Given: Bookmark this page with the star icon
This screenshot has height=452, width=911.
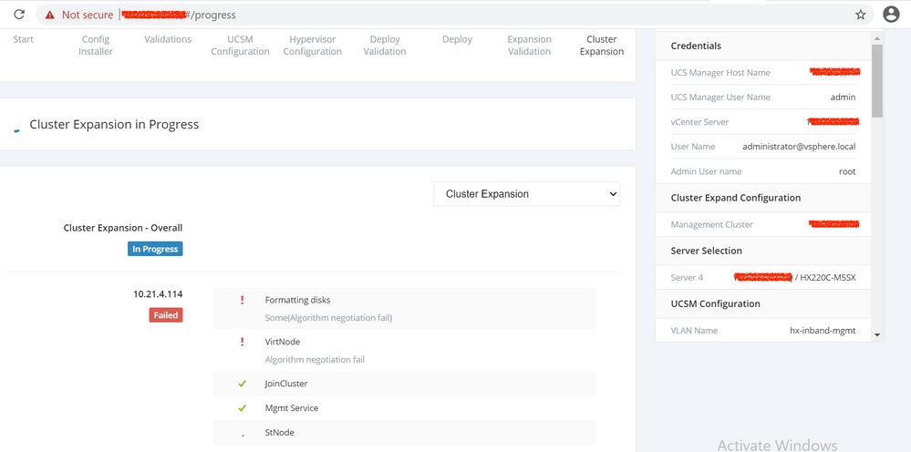Looking at the screenshot, I should click(860, 15).
